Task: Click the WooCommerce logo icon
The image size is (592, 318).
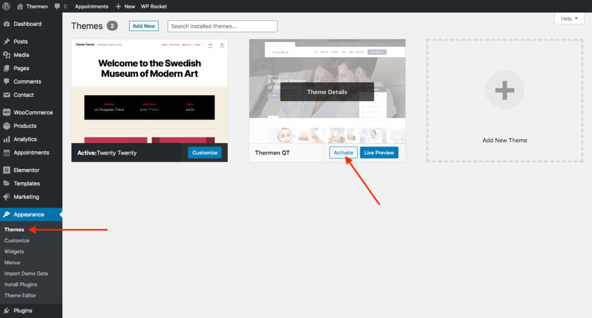Action: point(6,113)
